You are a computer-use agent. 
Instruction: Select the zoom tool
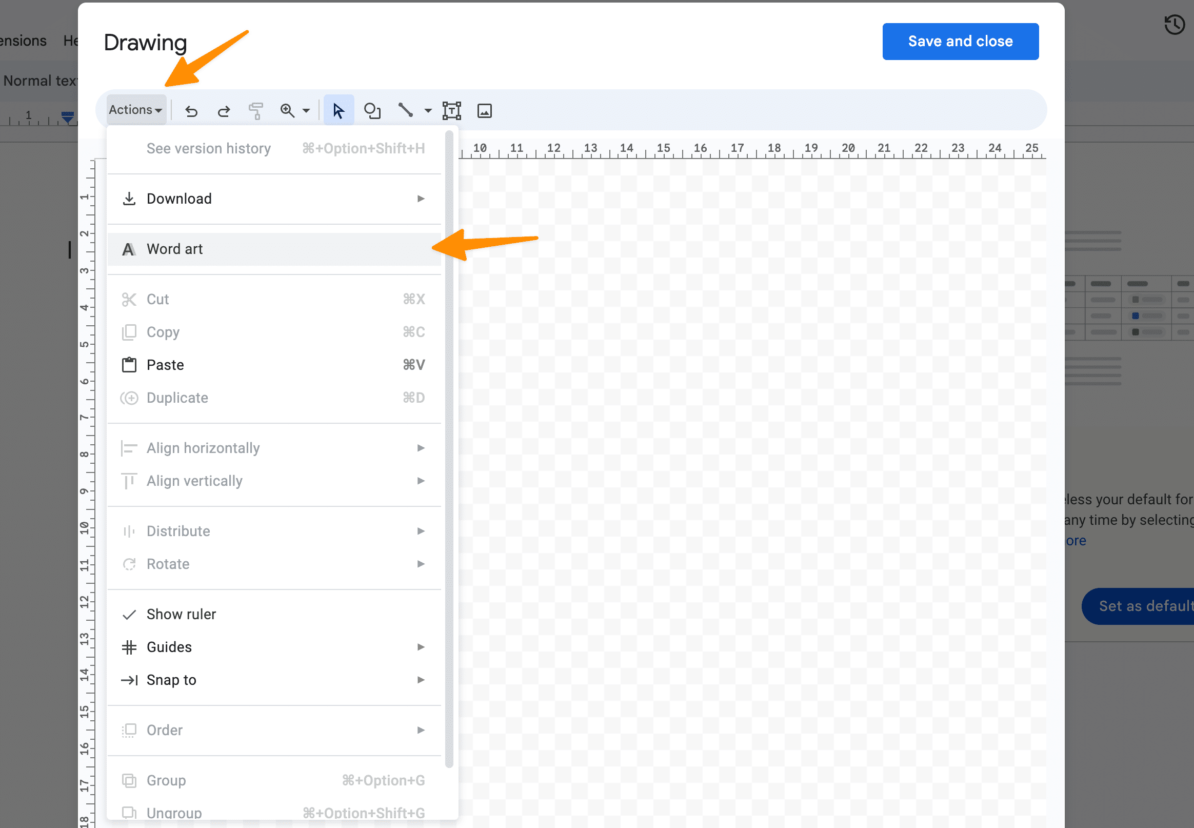click(x=289, y=111)
